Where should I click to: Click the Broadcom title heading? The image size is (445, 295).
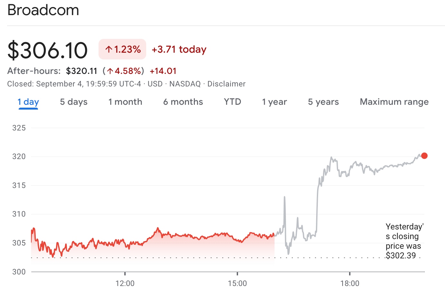(x=43, y=10)
